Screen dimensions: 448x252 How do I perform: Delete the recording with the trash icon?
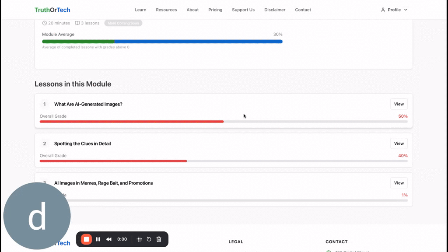[159, 239]
